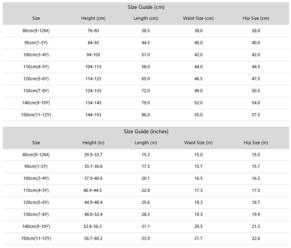Click the waist size value "20.5"
Viewport: 291px width, 248px height.
(198, 226)
